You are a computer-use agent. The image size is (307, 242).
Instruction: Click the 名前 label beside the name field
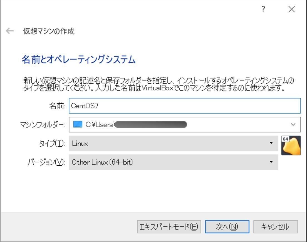[57, 106]
